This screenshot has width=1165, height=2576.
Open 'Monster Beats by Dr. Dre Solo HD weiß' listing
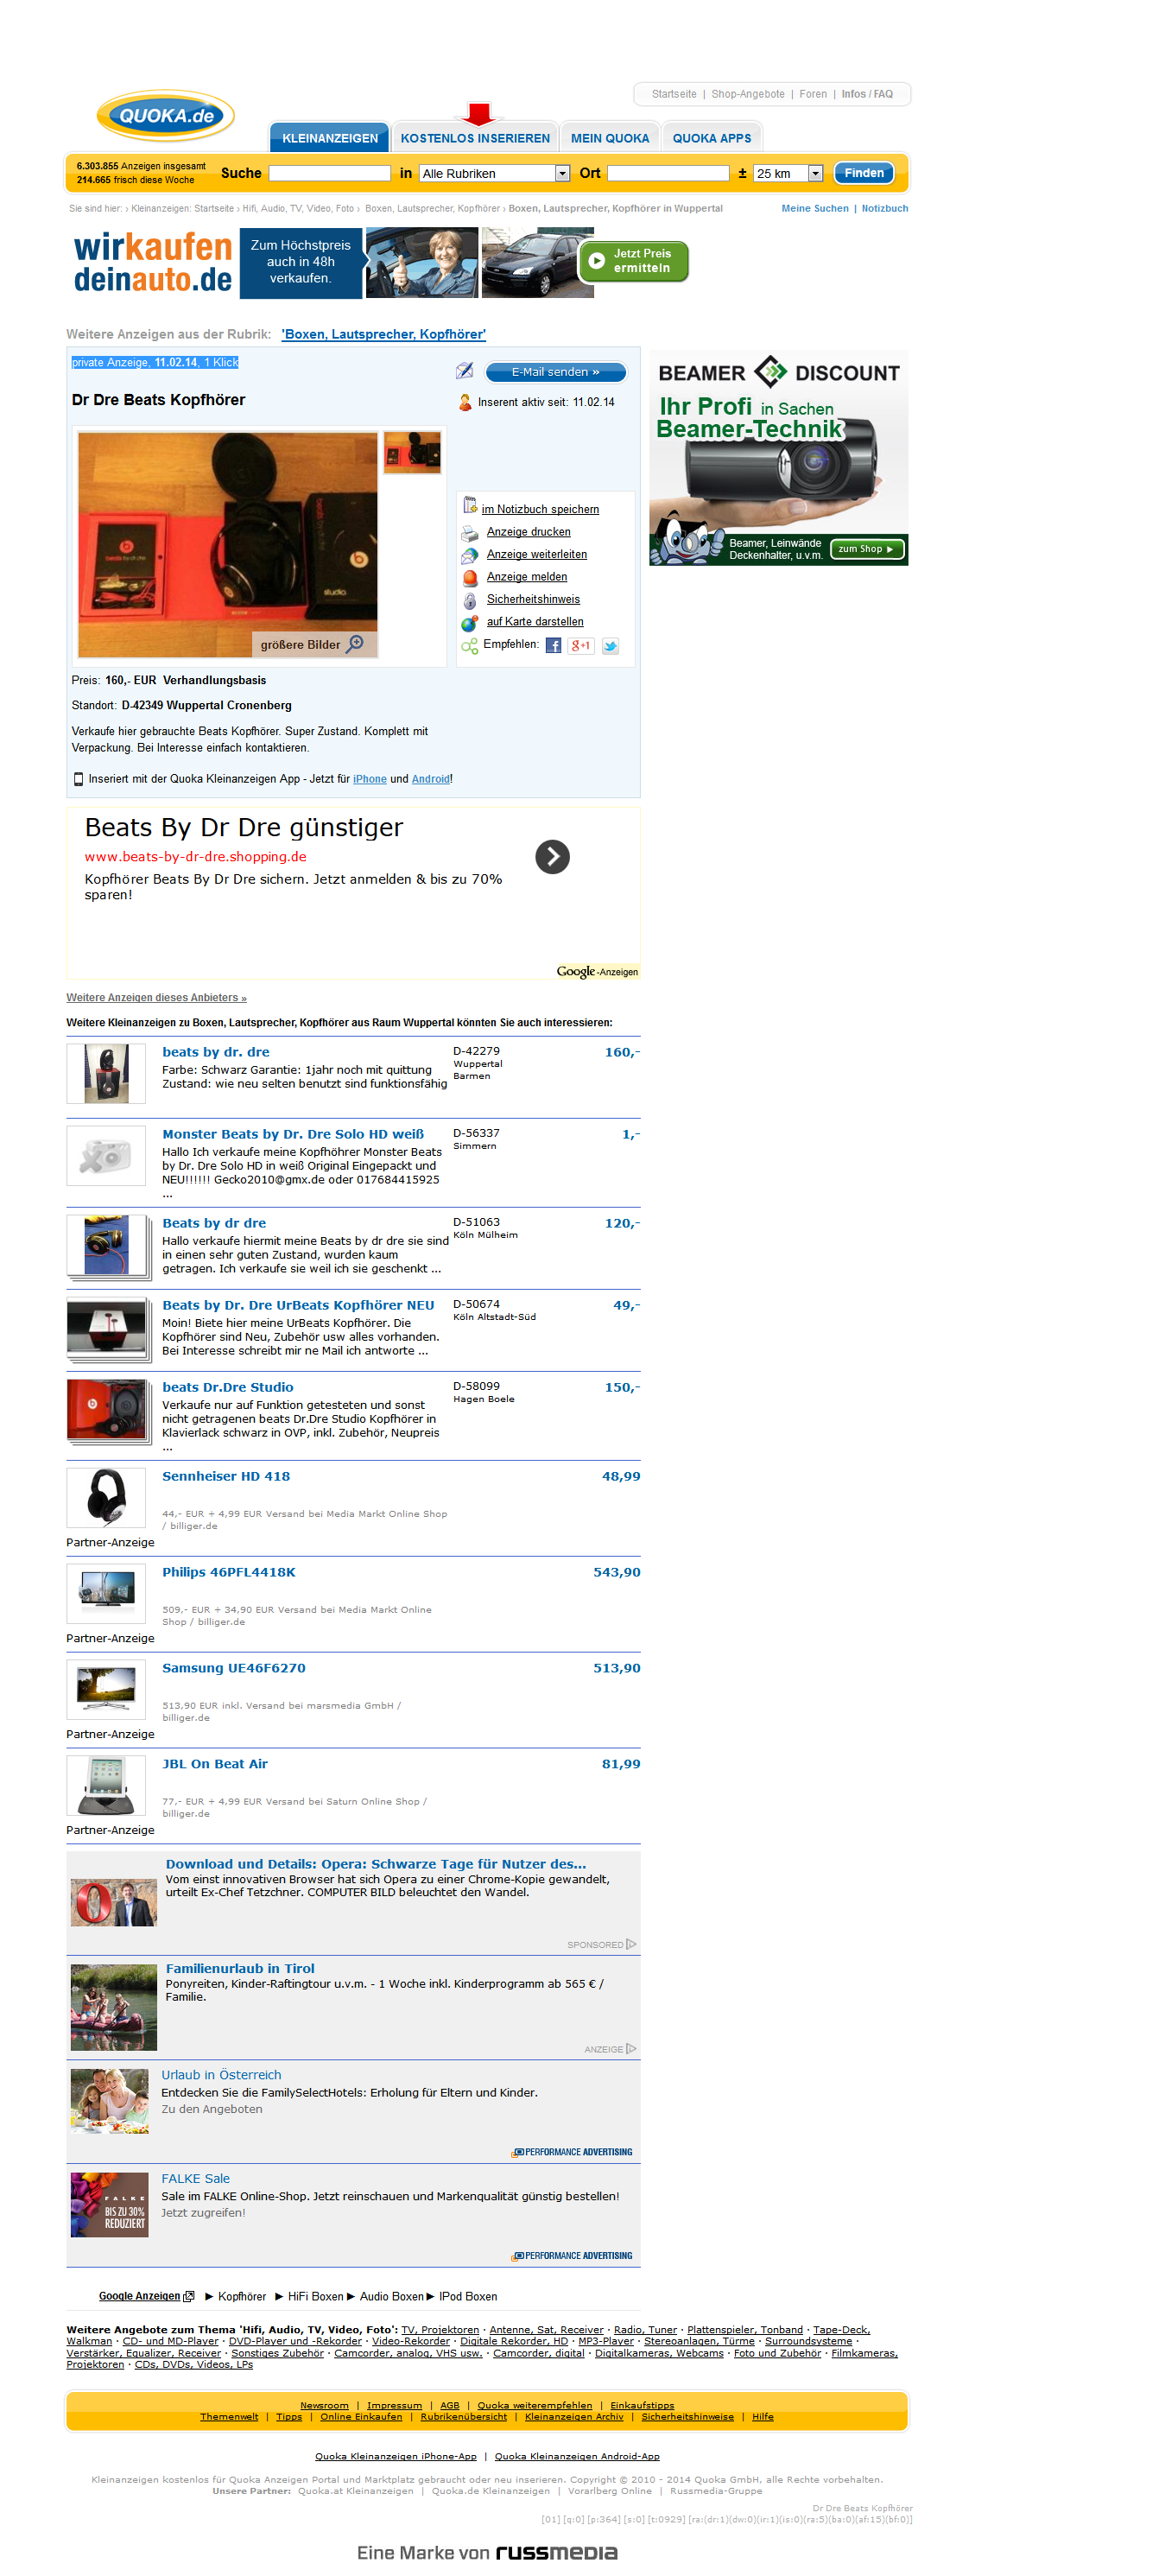tap(293, 1134)
